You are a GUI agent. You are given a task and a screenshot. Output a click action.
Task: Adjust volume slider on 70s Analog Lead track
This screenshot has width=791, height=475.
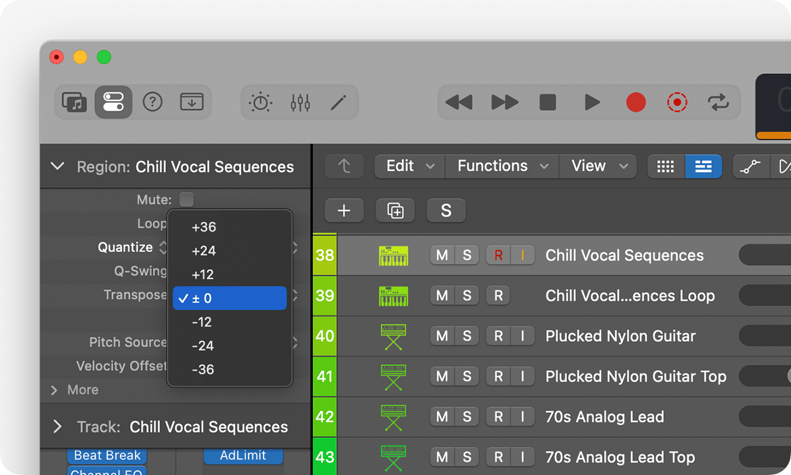[x=765, y=417]
